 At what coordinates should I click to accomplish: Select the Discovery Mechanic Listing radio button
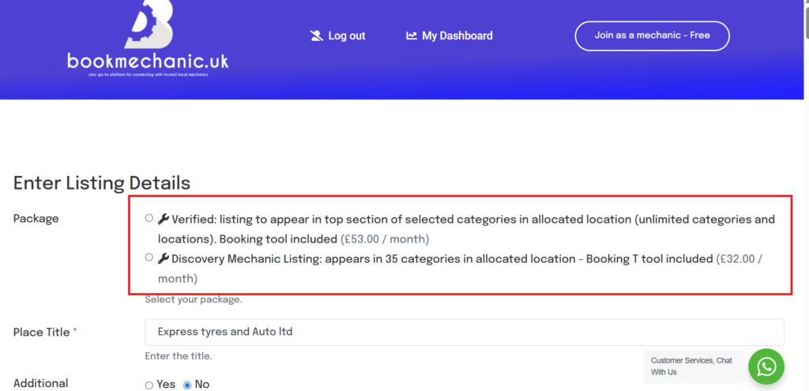[x=149, y=258]
